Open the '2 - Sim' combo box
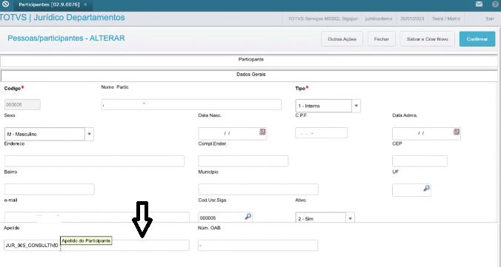 tap(325, 218)
